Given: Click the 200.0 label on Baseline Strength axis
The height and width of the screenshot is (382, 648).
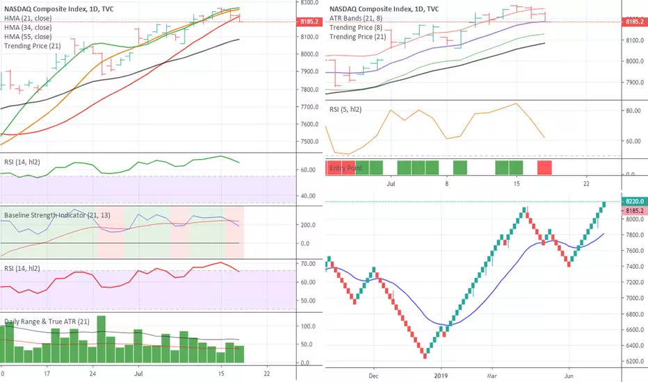Looking at the screenshot, I should click(x=308, y=225).
